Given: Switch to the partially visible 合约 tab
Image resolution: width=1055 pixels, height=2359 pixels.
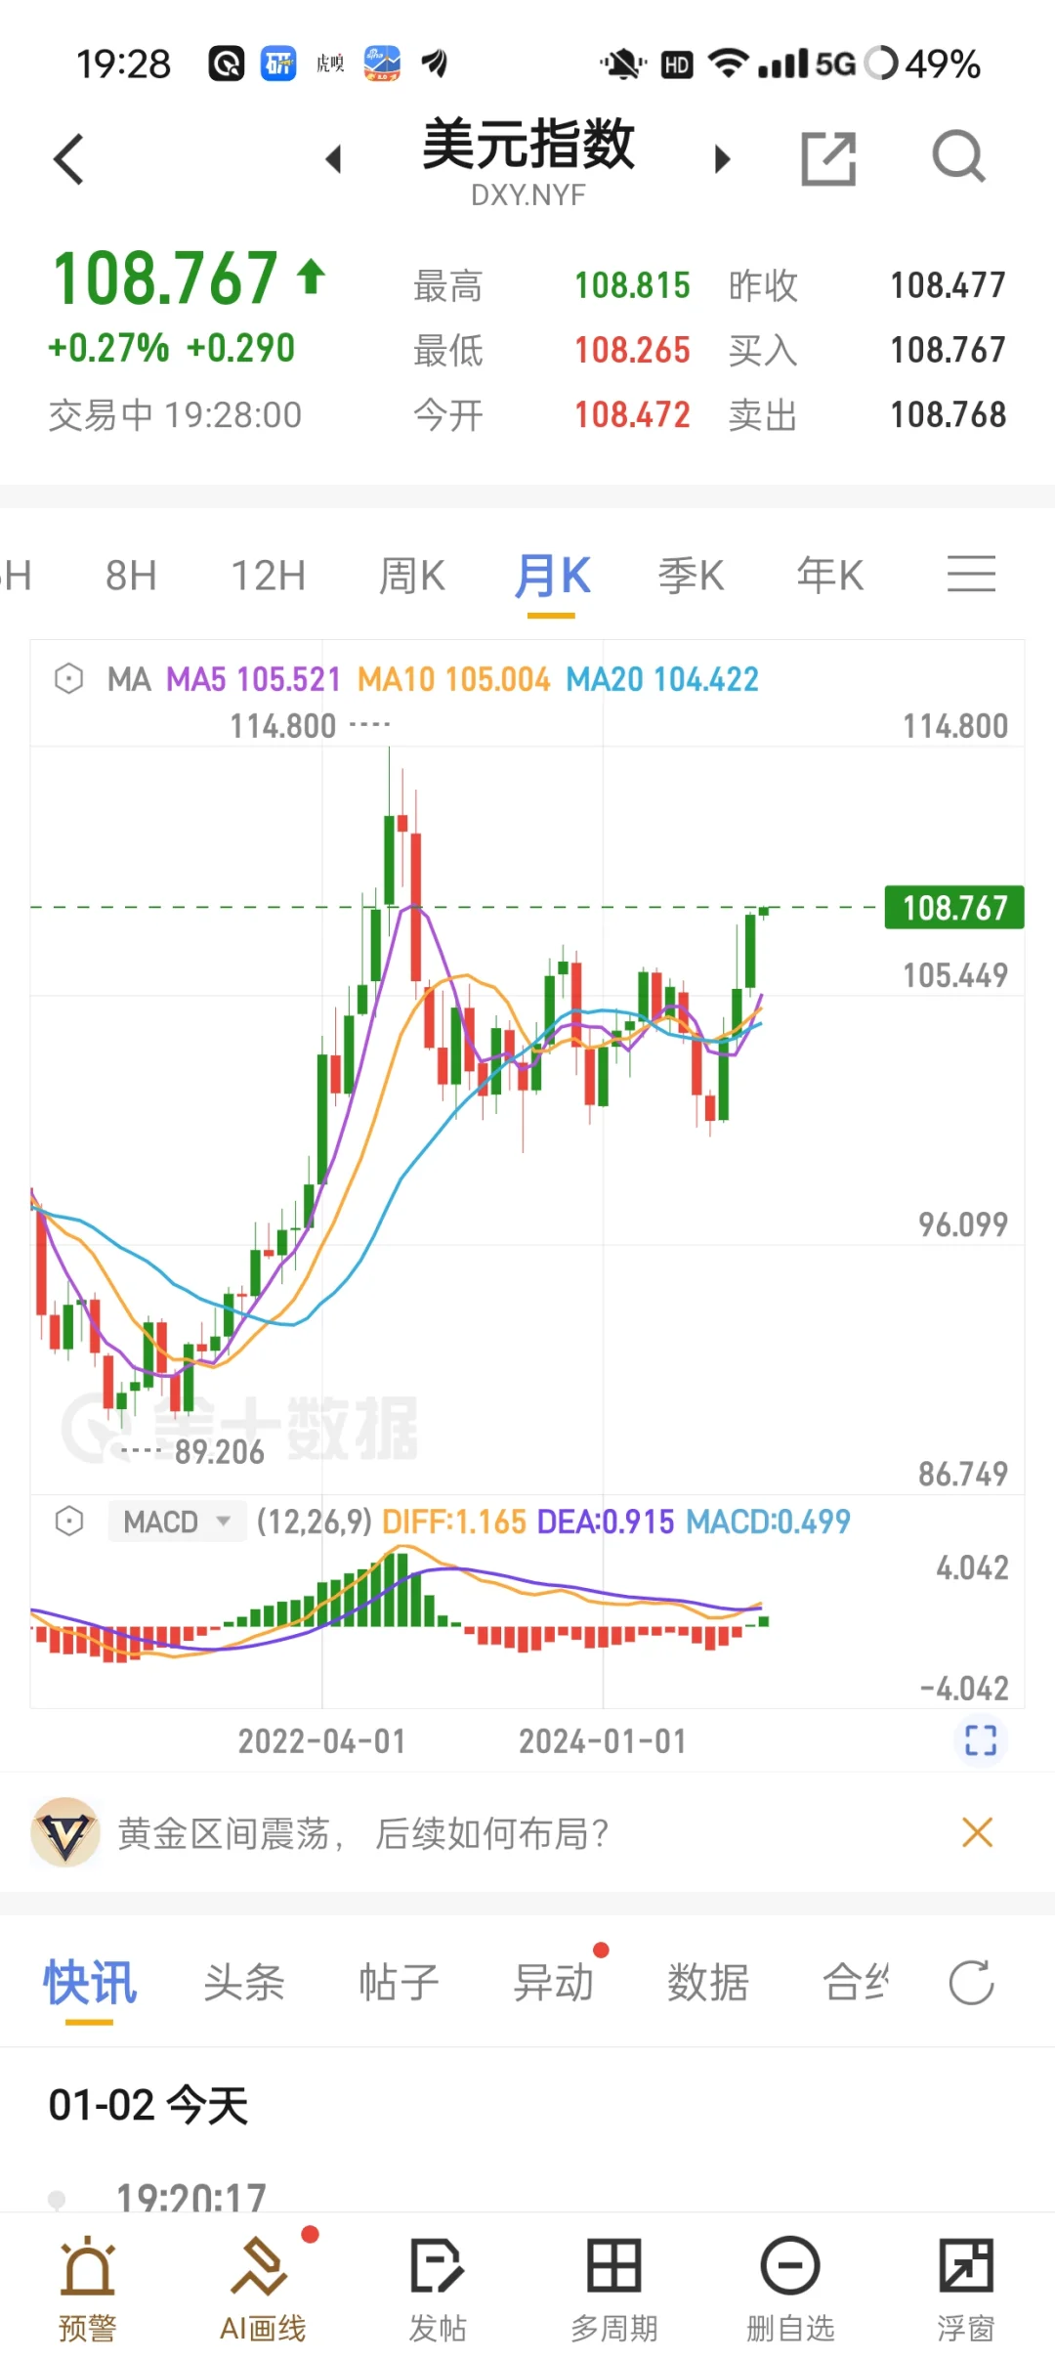Looking at the screenshot, I should (x=856, y=1983).
